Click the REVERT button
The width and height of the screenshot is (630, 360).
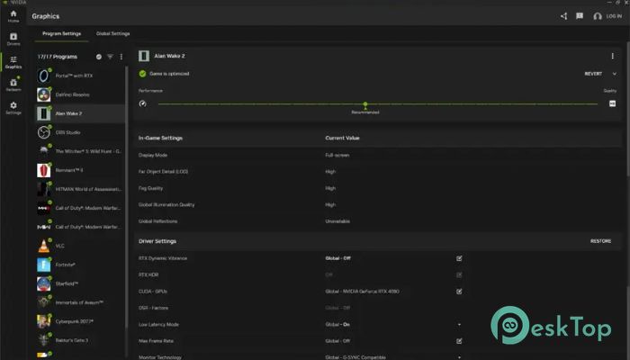(593, 74)
